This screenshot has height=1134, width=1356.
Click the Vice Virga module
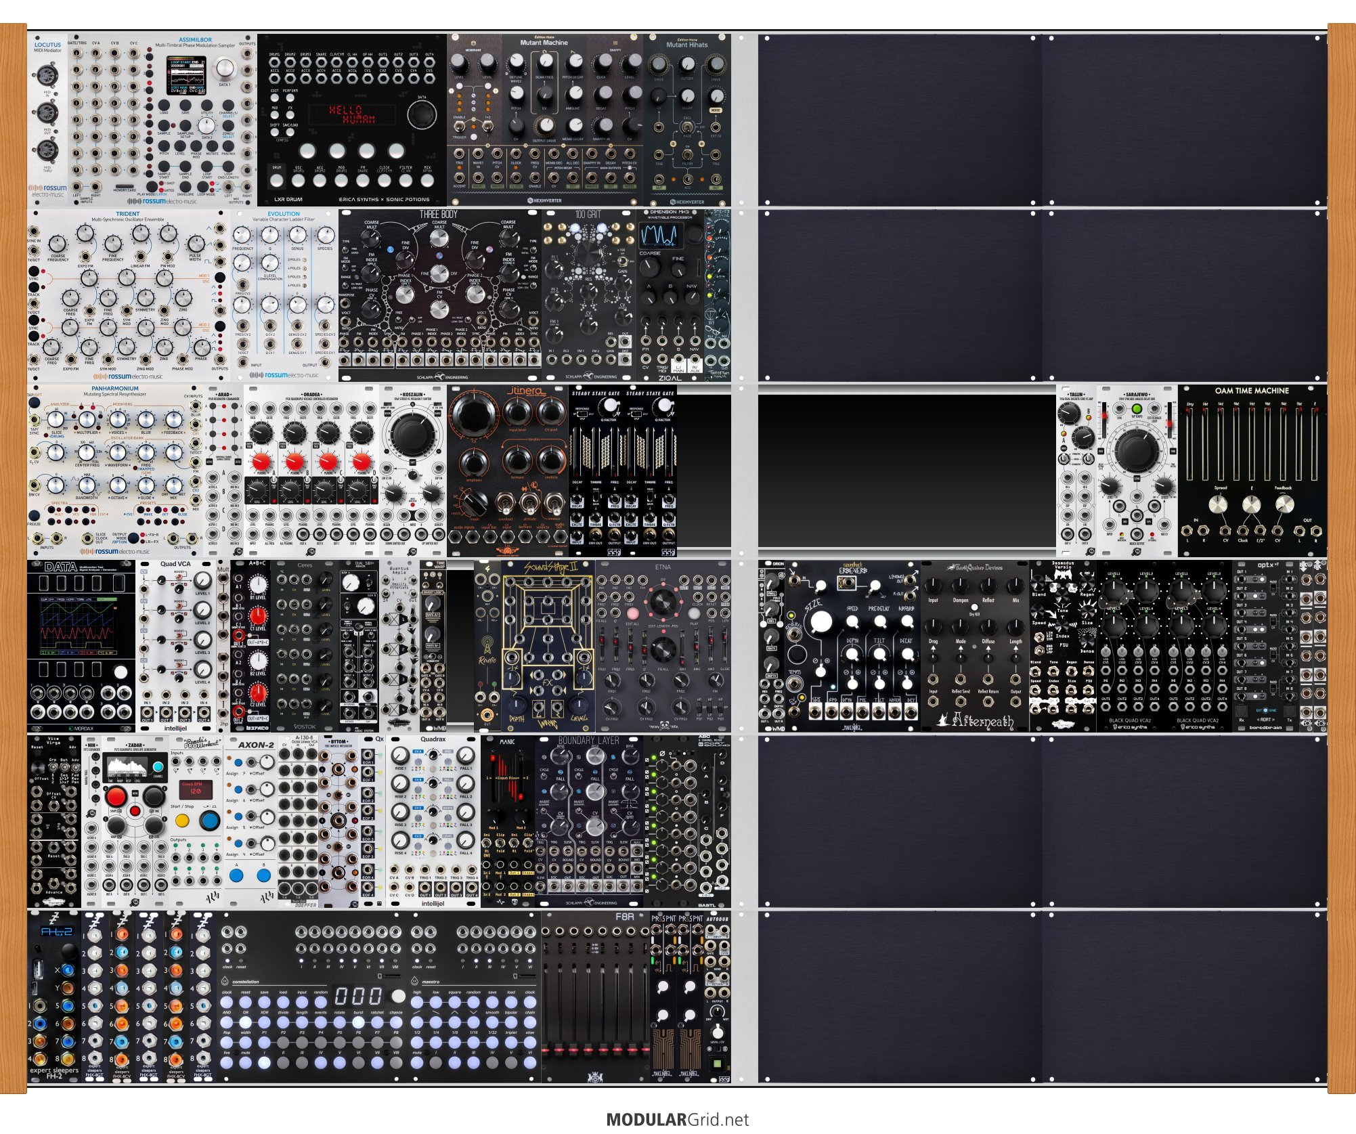pyautogui.click(x=54, y=822)
